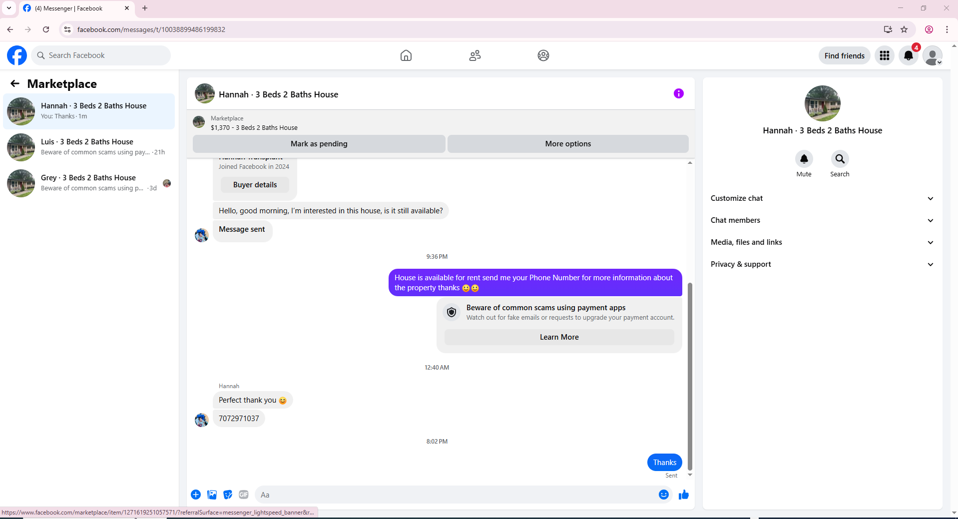Open Chrome three-dot menu
This screenshot has width=958, height=519.
click(x=947, y=29)
